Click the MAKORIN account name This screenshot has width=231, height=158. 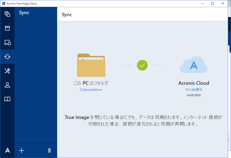coord(194,95)
